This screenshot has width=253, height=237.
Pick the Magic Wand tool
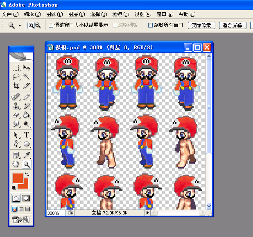[27, 77]
